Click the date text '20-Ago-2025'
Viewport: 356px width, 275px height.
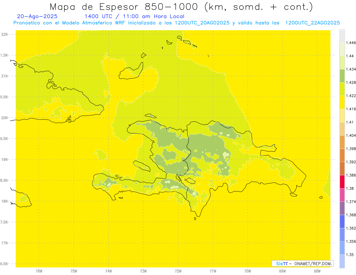(x=37, y=16)
